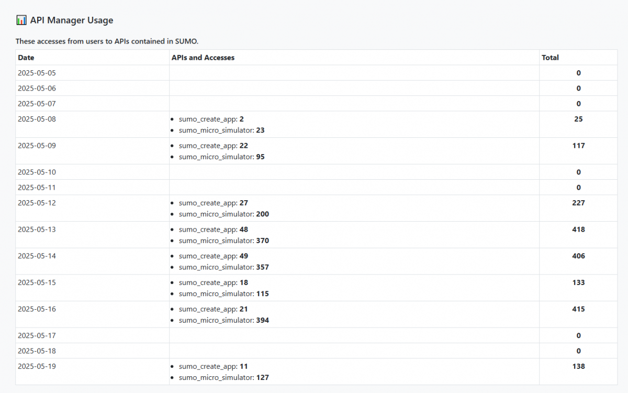
Task: Click the total value 415
Action: click(578, 309)
